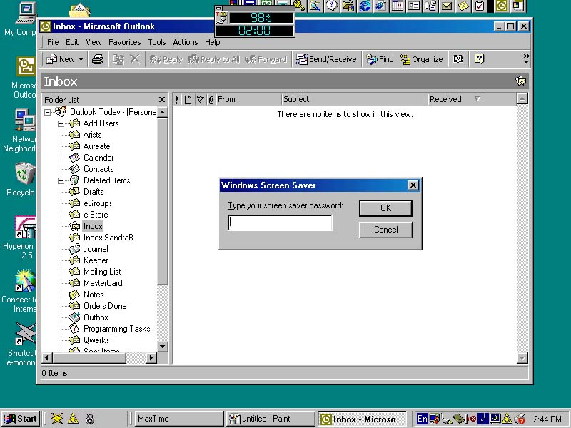The width and height of the screenshot is (571, 428).
Task: Select the Arists folder
Action: 93,135
